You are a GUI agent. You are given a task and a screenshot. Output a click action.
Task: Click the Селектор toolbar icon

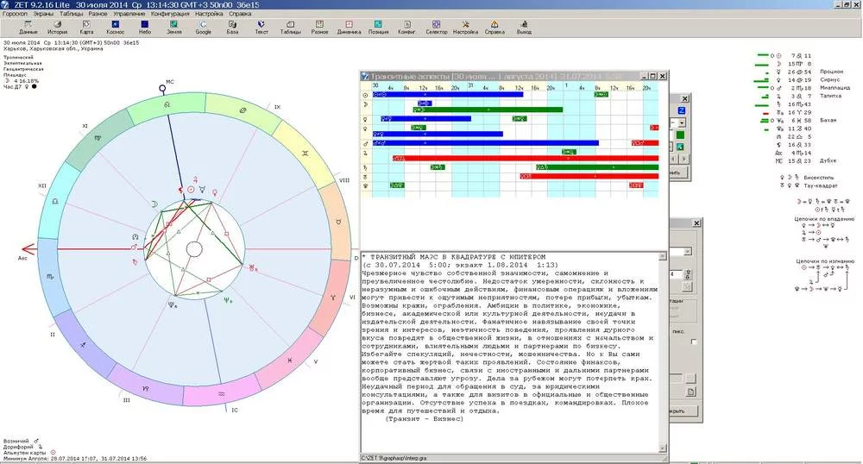[x=437, y=27]
